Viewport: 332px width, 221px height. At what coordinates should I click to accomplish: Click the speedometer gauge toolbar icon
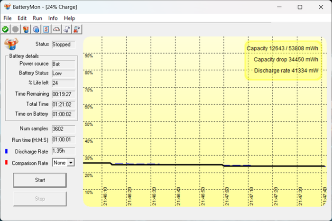[x=56, y=29]
